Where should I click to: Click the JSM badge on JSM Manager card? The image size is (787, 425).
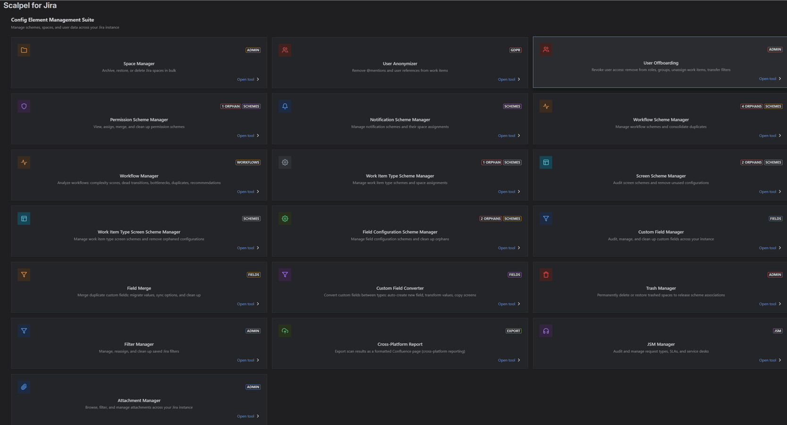pyautogui.click(x=778, y=331)
